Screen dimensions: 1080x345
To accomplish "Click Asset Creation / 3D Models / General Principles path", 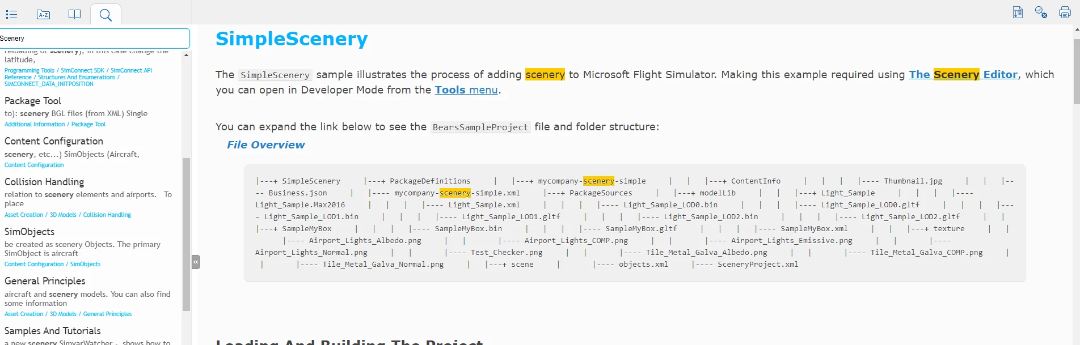I will [x=68, y=314].
